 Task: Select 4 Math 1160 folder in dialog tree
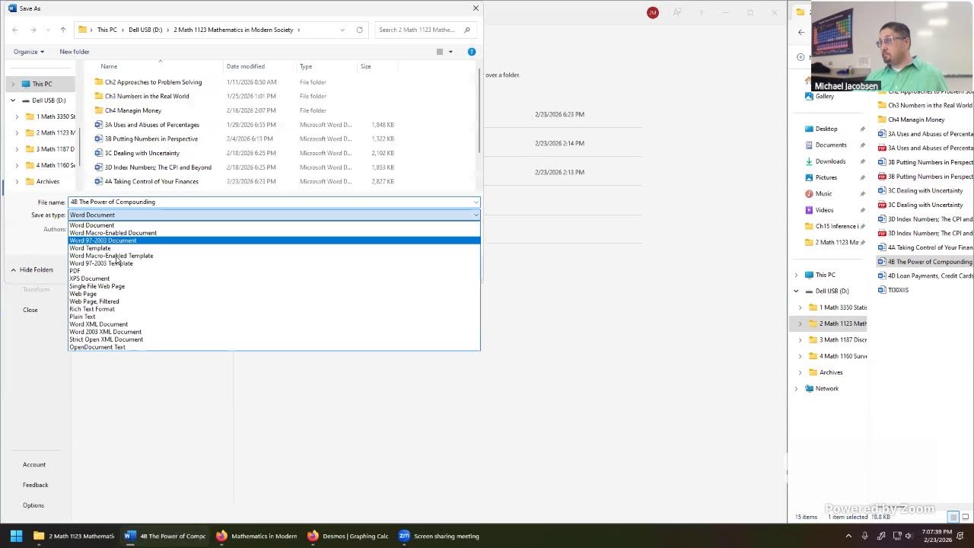point(50,165)
